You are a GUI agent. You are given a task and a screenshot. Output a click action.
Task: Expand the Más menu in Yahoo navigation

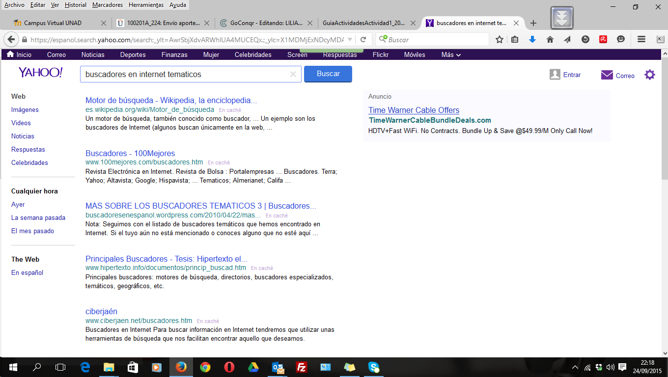(451, 54)
